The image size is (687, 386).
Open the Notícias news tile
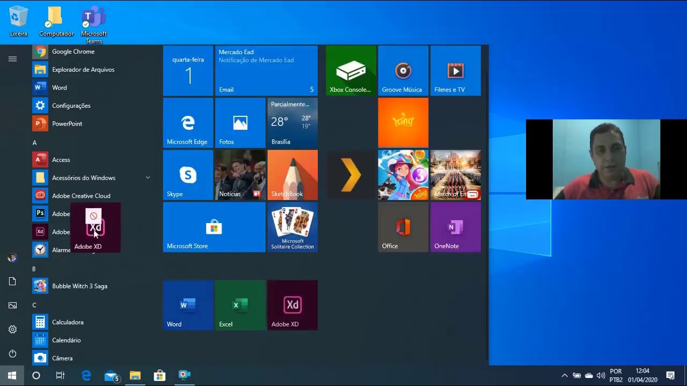(240, 175)
